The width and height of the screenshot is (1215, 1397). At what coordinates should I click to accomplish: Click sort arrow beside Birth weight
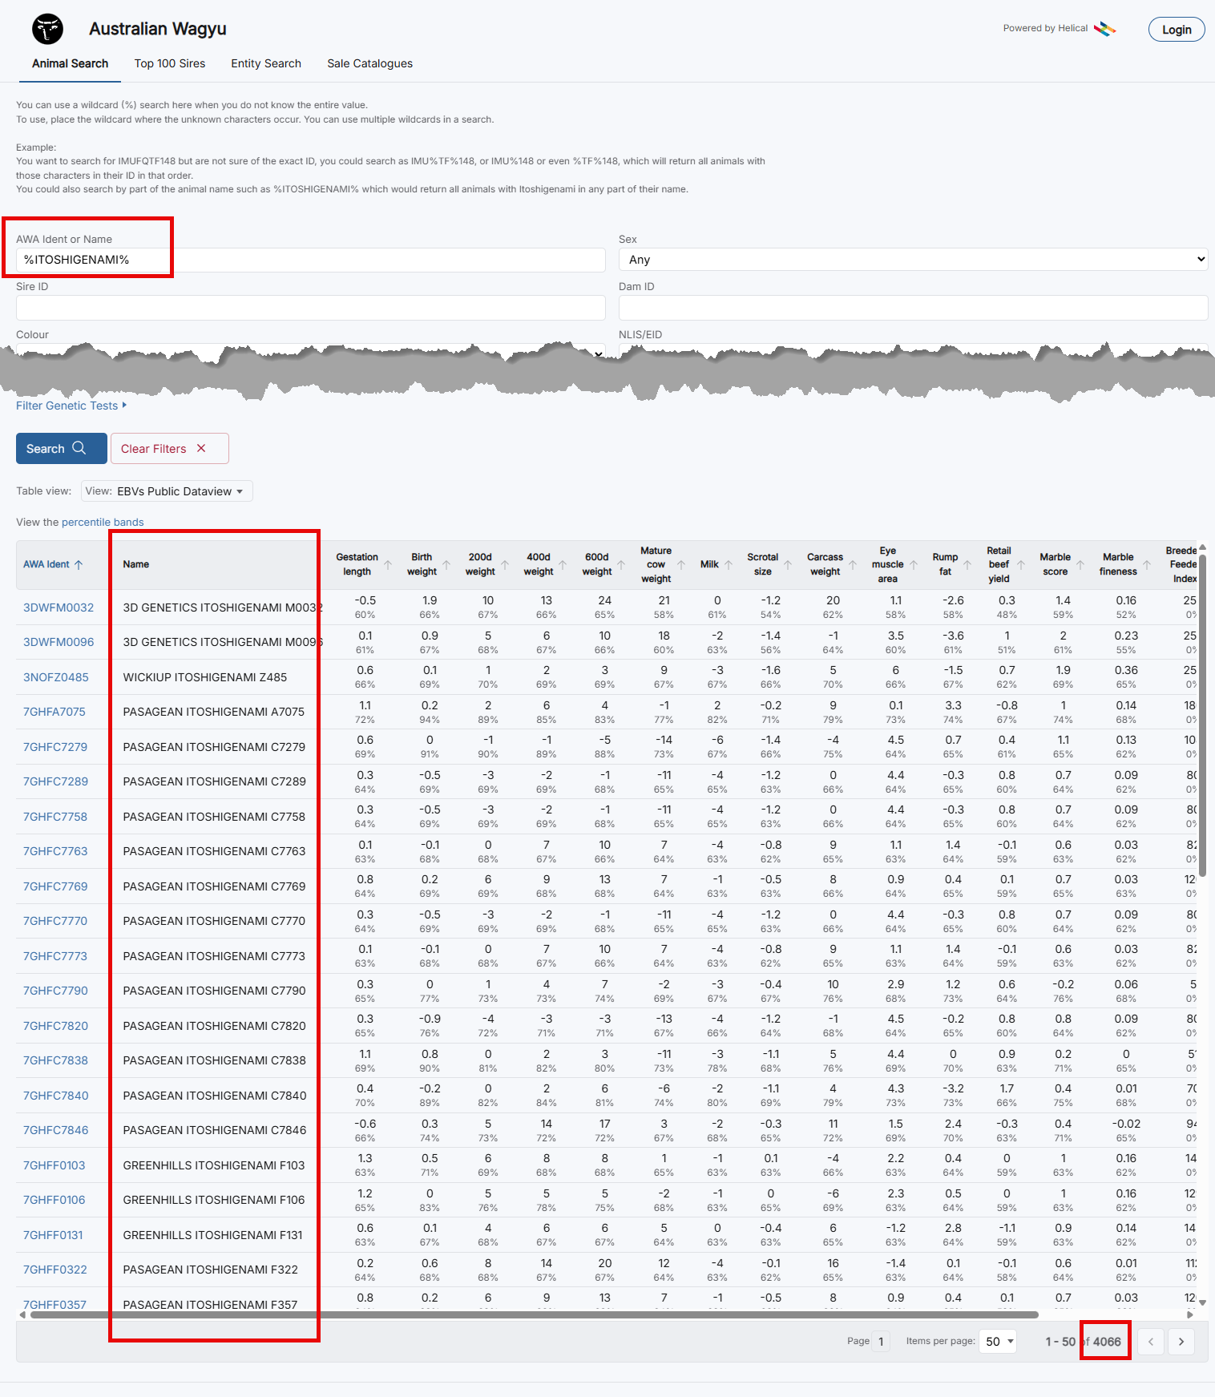pyautogui.click(x=446, y=564)
